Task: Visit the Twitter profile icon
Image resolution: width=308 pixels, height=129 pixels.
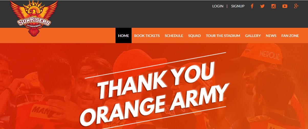Action: [x=262, y=6]
